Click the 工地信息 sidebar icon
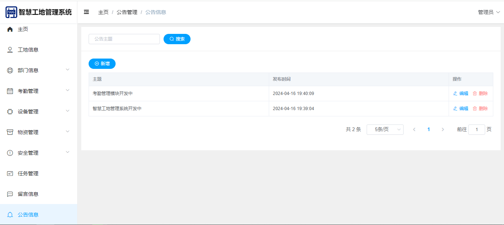504x225 pixels. [10, 50]
